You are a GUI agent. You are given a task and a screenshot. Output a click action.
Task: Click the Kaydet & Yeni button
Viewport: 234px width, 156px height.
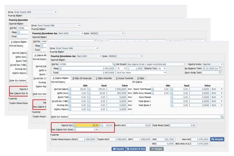[x=137, y=149]
